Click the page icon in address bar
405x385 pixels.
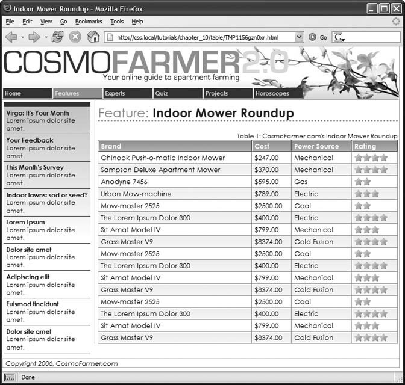110,37
